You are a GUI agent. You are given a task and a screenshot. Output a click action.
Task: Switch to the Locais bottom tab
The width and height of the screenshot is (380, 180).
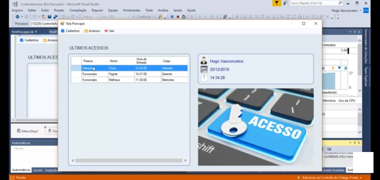tap(38, 170)
